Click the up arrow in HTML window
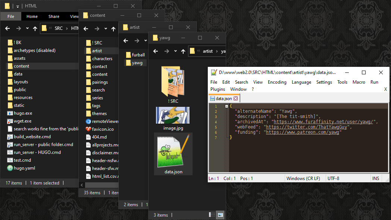 tap(35, 28)
